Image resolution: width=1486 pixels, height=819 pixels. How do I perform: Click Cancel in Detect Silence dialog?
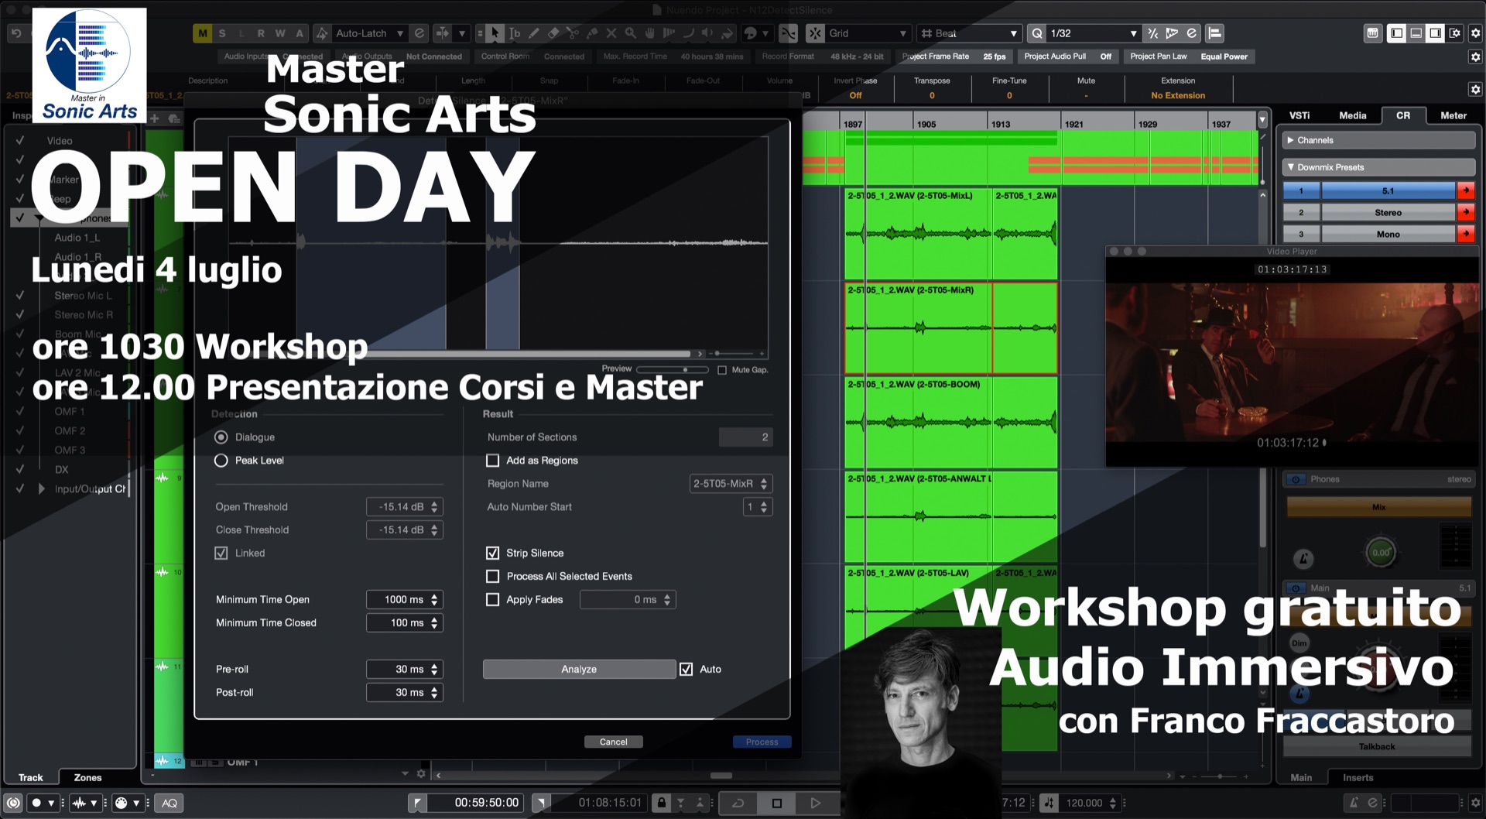click(614, 742)
